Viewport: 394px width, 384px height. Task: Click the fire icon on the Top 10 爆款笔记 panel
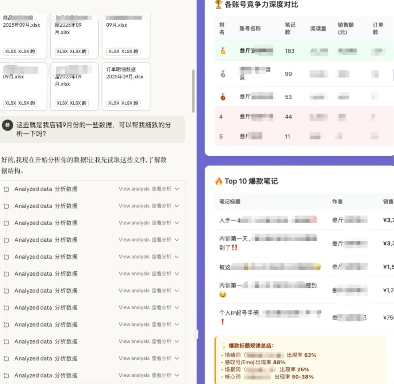click(x=219, y=181)
